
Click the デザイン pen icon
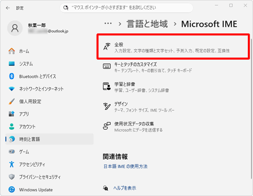pos(107,106)
